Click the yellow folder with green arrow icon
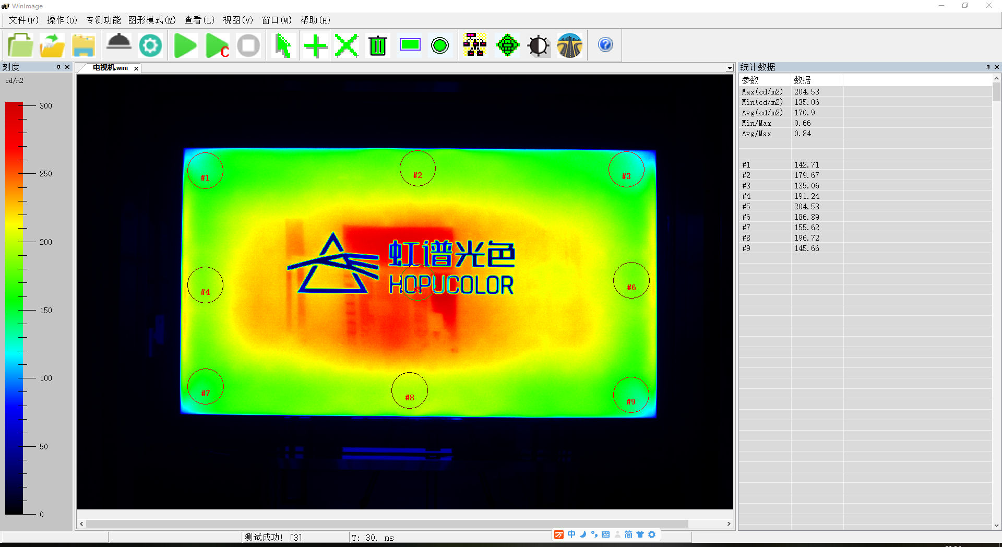Screen dimensions: 1002x547 (52, 45)
